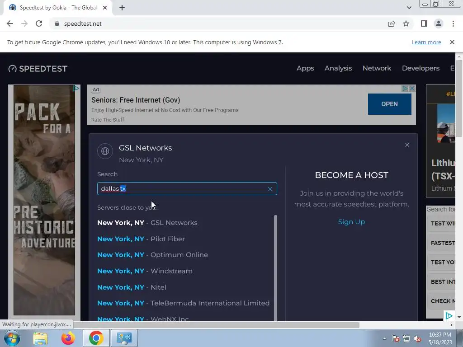The width and height of the screenshot is (463, 347).
Task: Reload the speedtest.net page
Action: [x=39, y=23]
